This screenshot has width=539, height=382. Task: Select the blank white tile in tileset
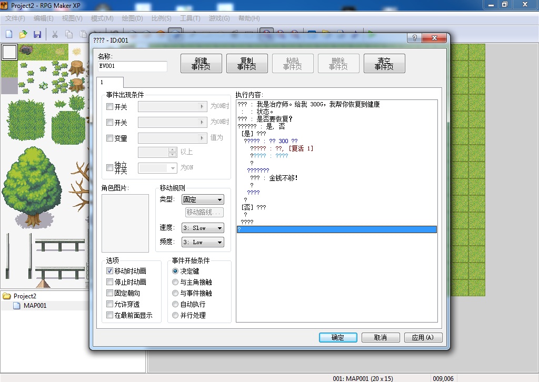(x=9, y=52)
